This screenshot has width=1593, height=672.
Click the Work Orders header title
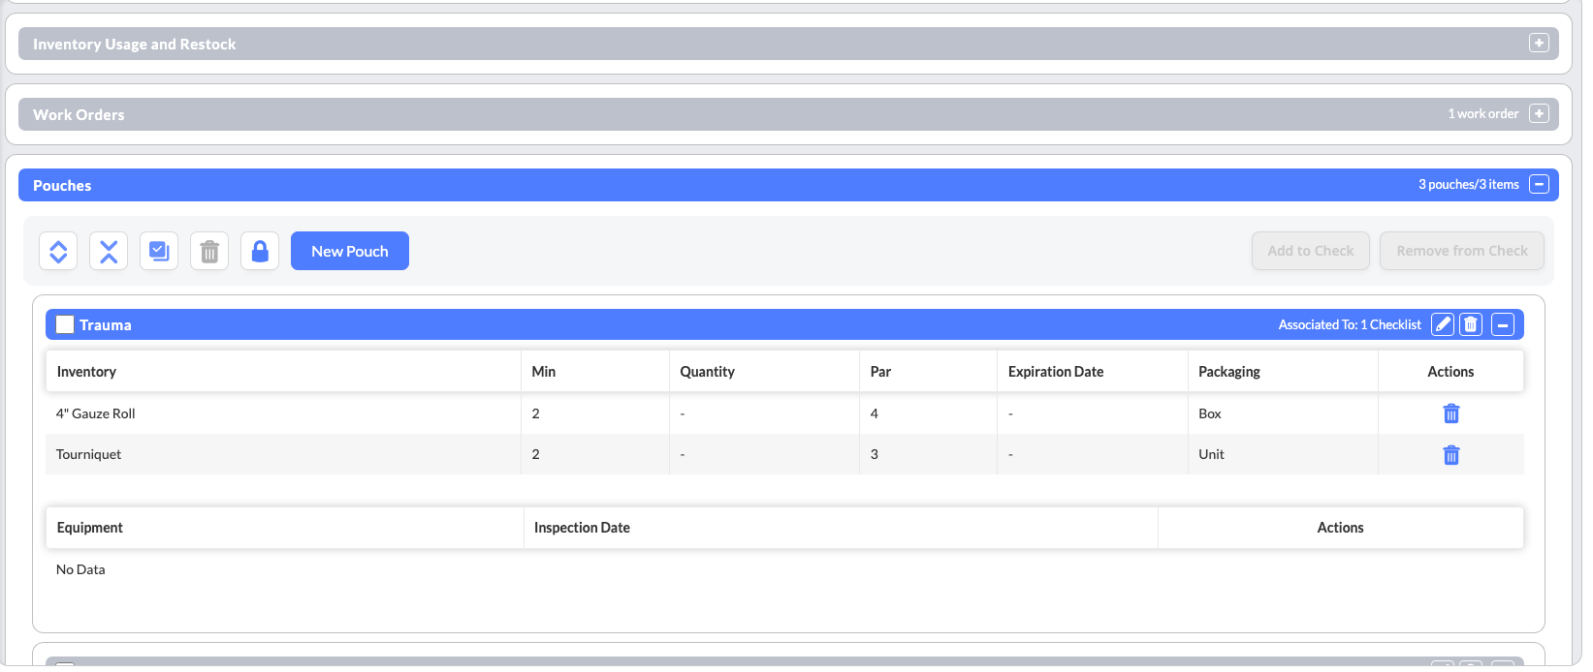click(x=79, y=114)
